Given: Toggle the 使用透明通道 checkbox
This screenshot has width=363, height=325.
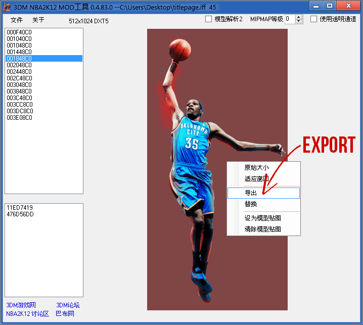Looking at the screenshot, I should (x=313, y=19).
